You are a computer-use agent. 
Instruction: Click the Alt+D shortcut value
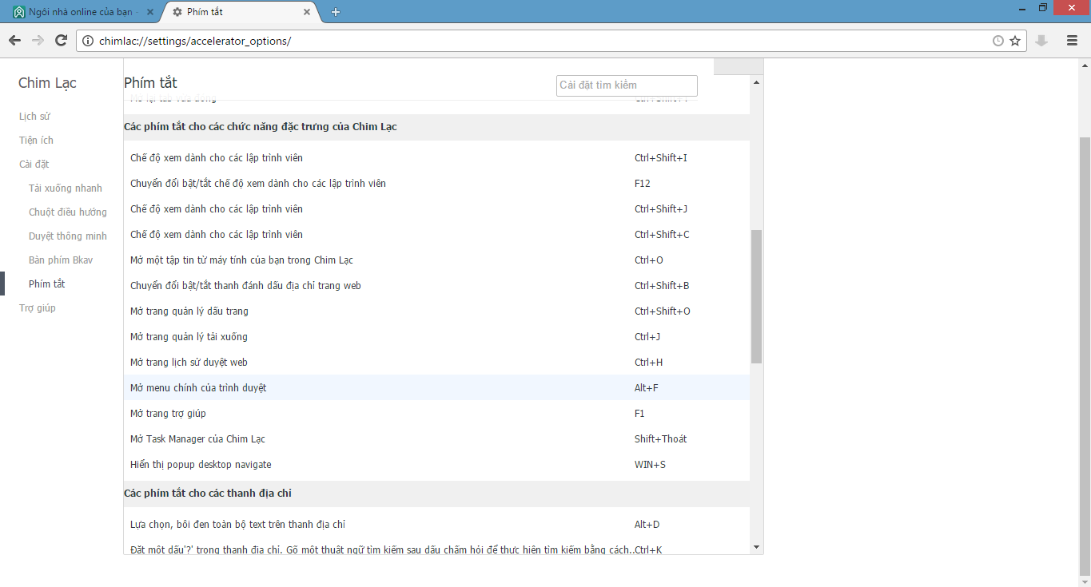click(647, 525)
